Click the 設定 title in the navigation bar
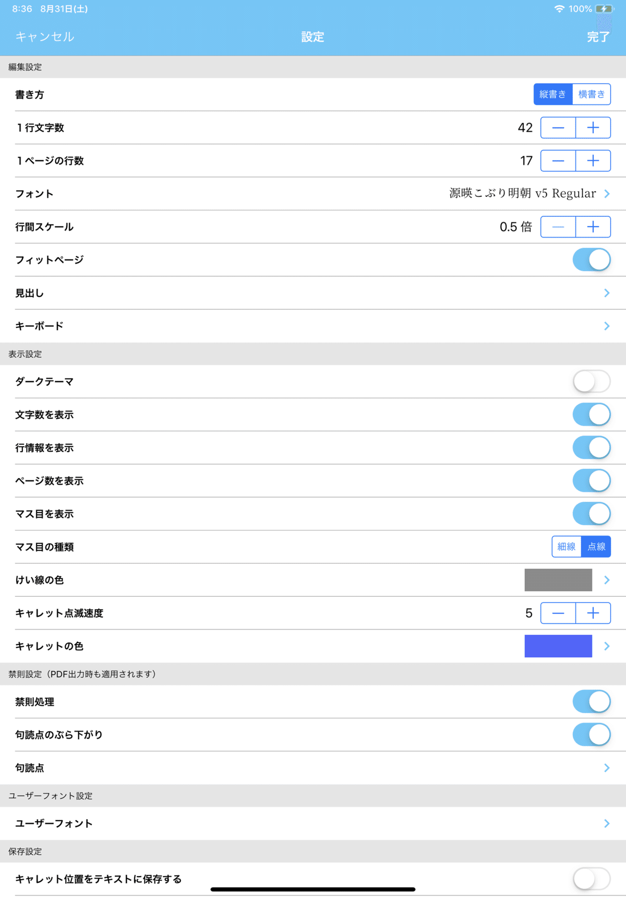The width and height of the screenshot is (626, 897). tap(313, 37)
